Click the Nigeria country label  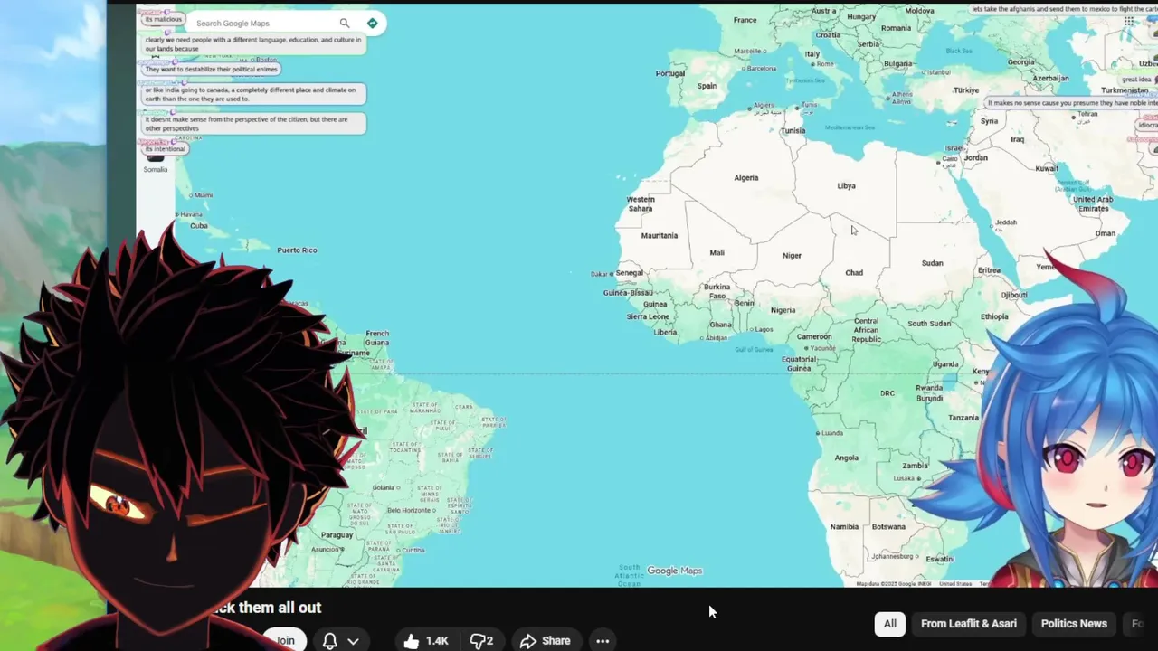783,310
